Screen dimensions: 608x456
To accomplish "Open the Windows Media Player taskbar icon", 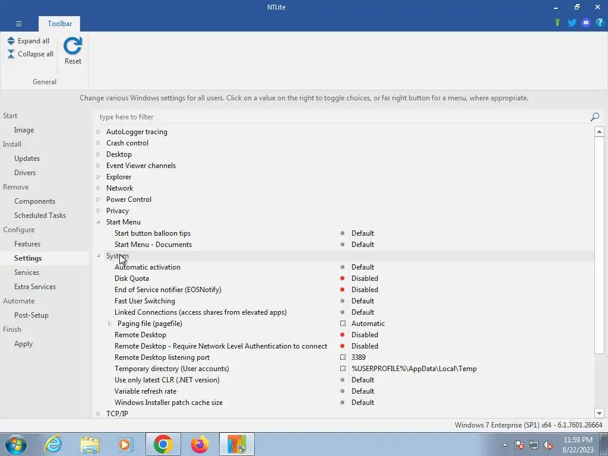I will 126,445.
